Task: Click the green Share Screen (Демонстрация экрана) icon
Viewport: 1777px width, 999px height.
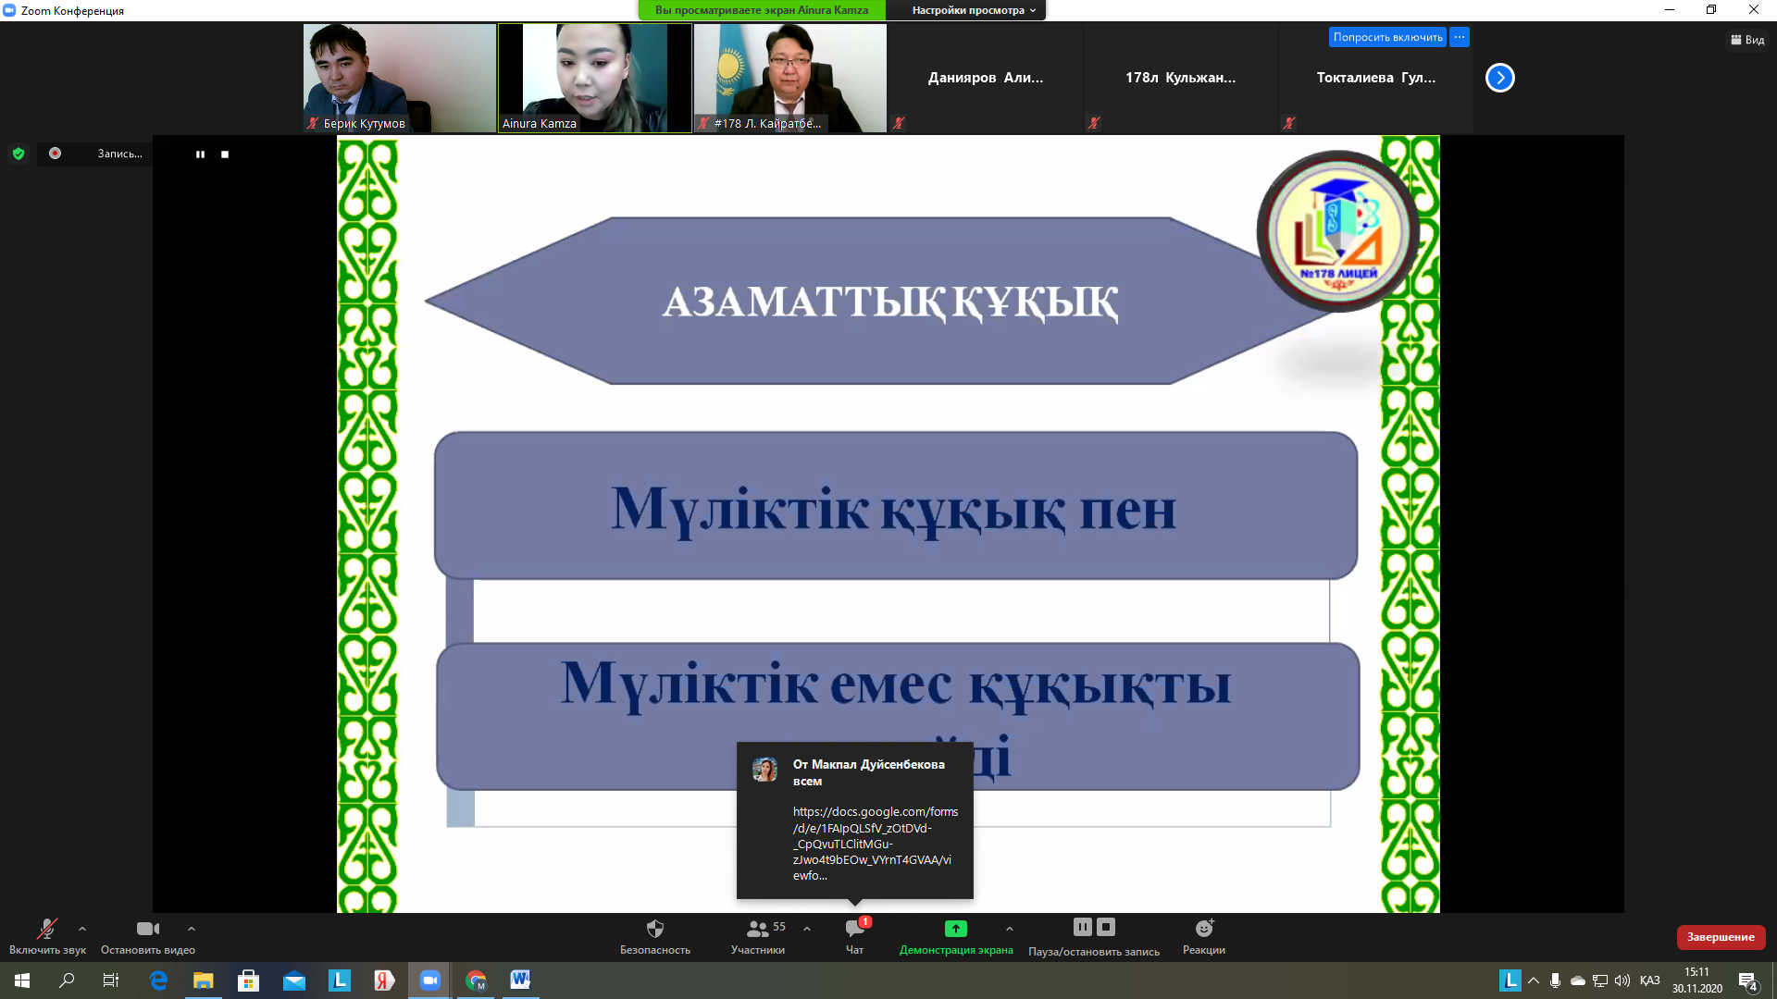Action: 956,929
